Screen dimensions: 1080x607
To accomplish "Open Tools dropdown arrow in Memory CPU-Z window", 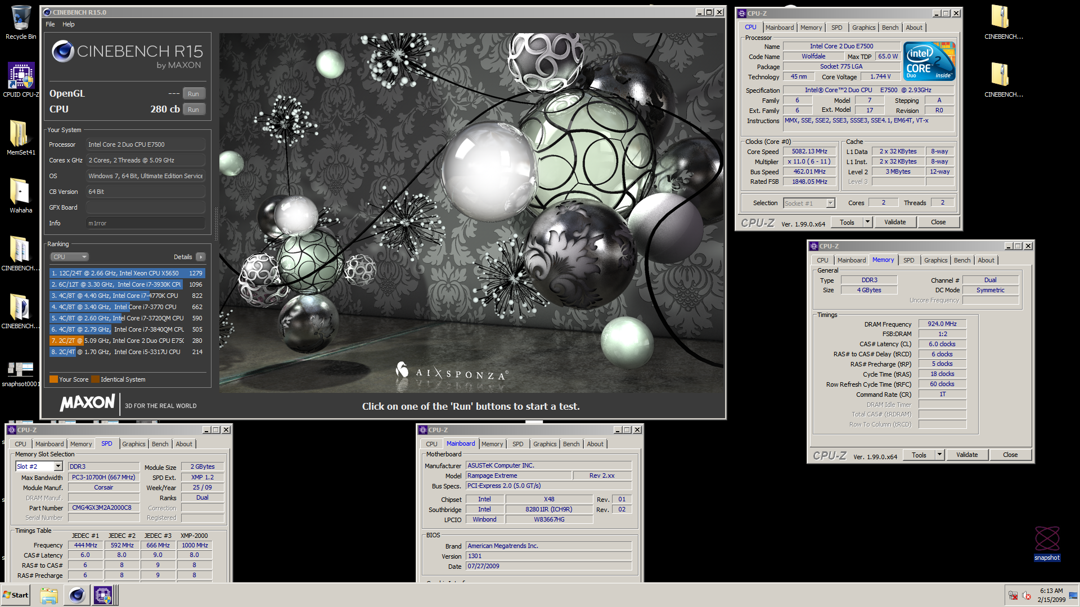I will pyautogui.click(x=939, y=455).
